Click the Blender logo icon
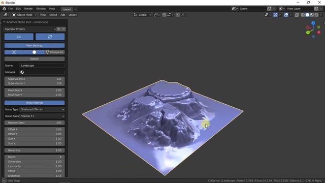 tap(4, 9)
